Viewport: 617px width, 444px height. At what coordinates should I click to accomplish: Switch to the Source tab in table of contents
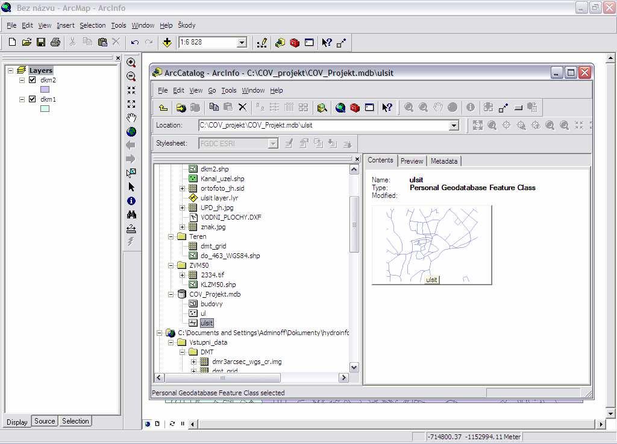click(x=45, y=421)
